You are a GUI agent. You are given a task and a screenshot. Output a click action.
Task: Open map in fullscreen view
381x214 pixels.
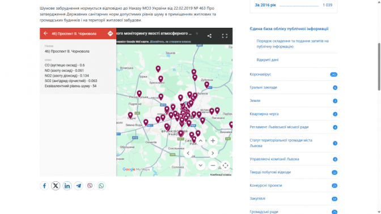pyautogui.click(x=225, y=36)
